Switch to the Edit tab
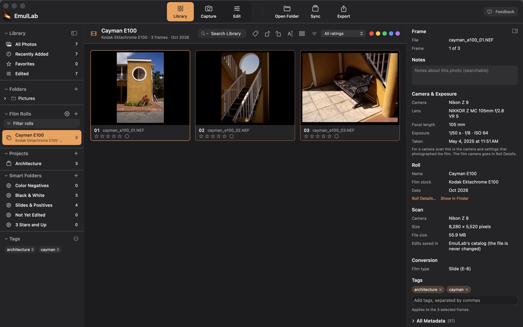523x327 pixels. coord(237,12)
